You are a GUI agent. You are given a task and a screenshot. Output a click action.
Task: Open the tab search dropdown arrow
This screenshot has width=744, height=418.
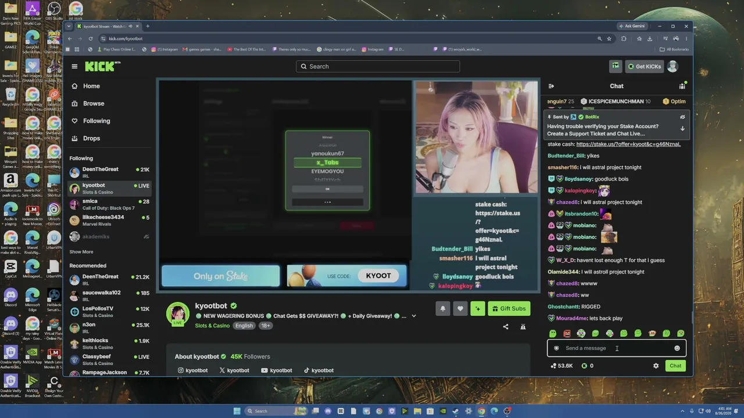[70, 26]
